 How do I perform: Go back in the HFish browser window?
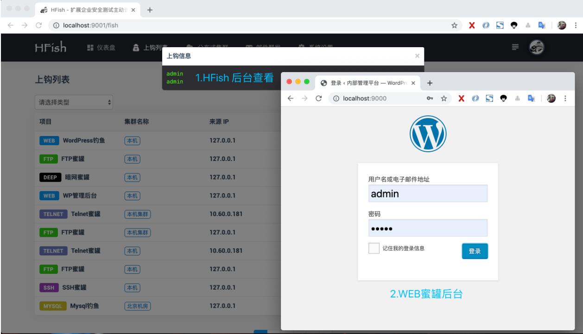(x=11, y=25)
